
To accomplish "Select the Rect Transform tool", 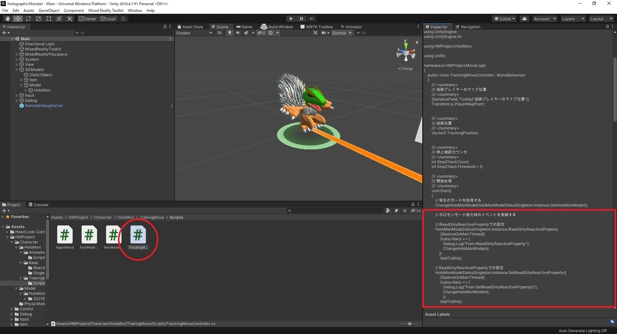I will (48, 18).
